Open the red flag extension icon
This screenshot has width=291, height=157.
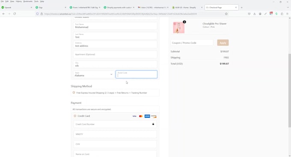pyautogui.click(x=271, y=14)
